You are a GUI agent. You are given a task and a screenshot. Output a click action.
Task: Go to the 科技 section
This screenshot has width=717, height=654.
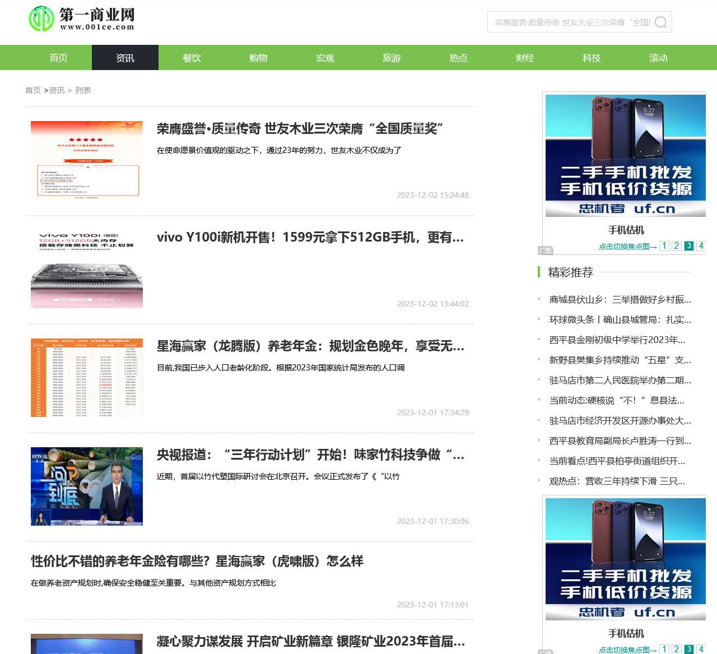592,58
